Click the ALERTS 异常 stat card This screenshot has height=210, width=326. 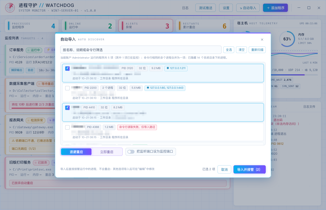click(x=146, y=26)
